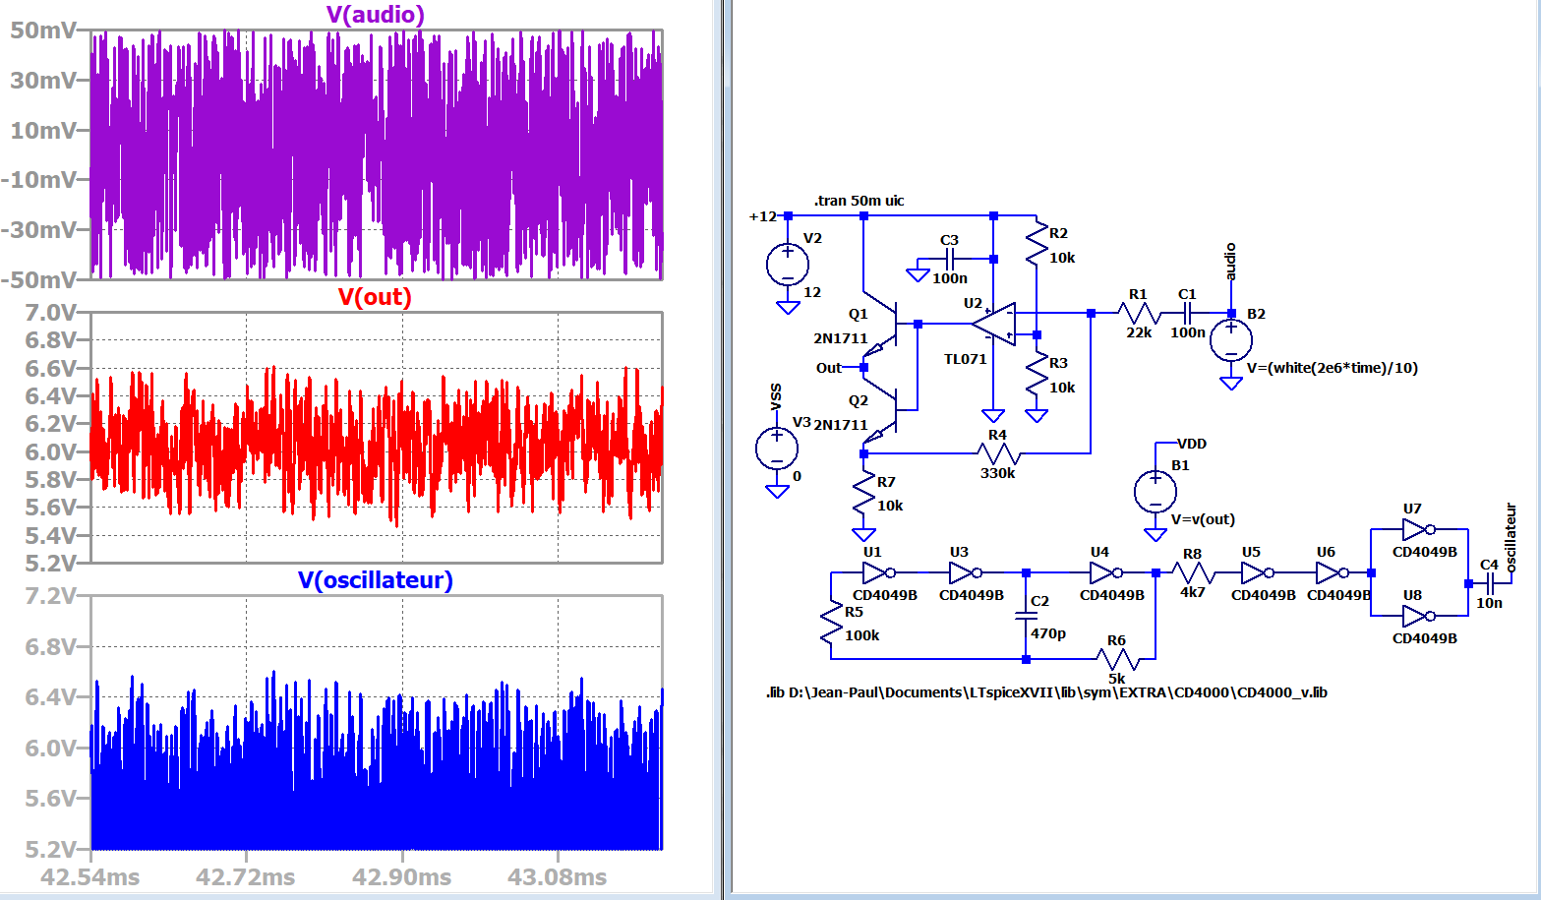Click the V2 12V voltage source
This screenshot has height=900, width=1541.
click(788, 265)
